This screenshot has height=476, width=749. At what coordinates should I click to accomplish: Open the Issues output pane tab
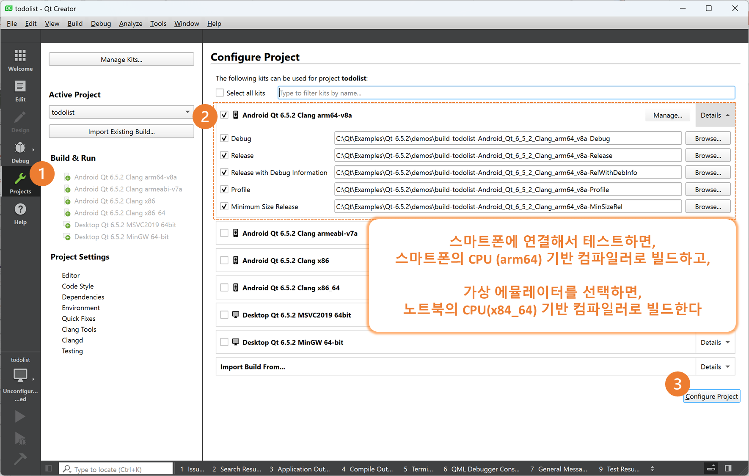click(193, 469)
